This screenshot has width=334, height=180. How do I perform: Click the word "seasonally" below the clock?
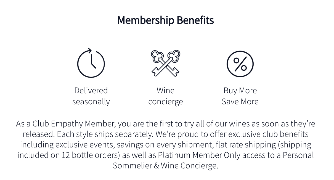[91, 101]
